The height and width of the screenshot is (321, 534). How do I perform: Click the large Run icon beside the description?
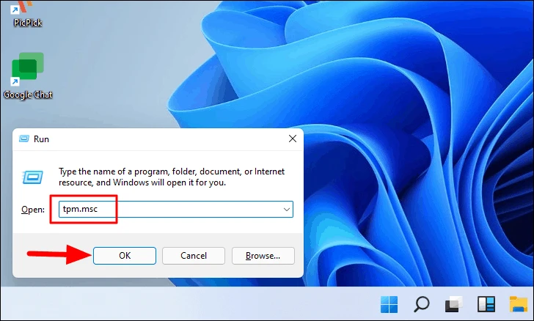33,177
